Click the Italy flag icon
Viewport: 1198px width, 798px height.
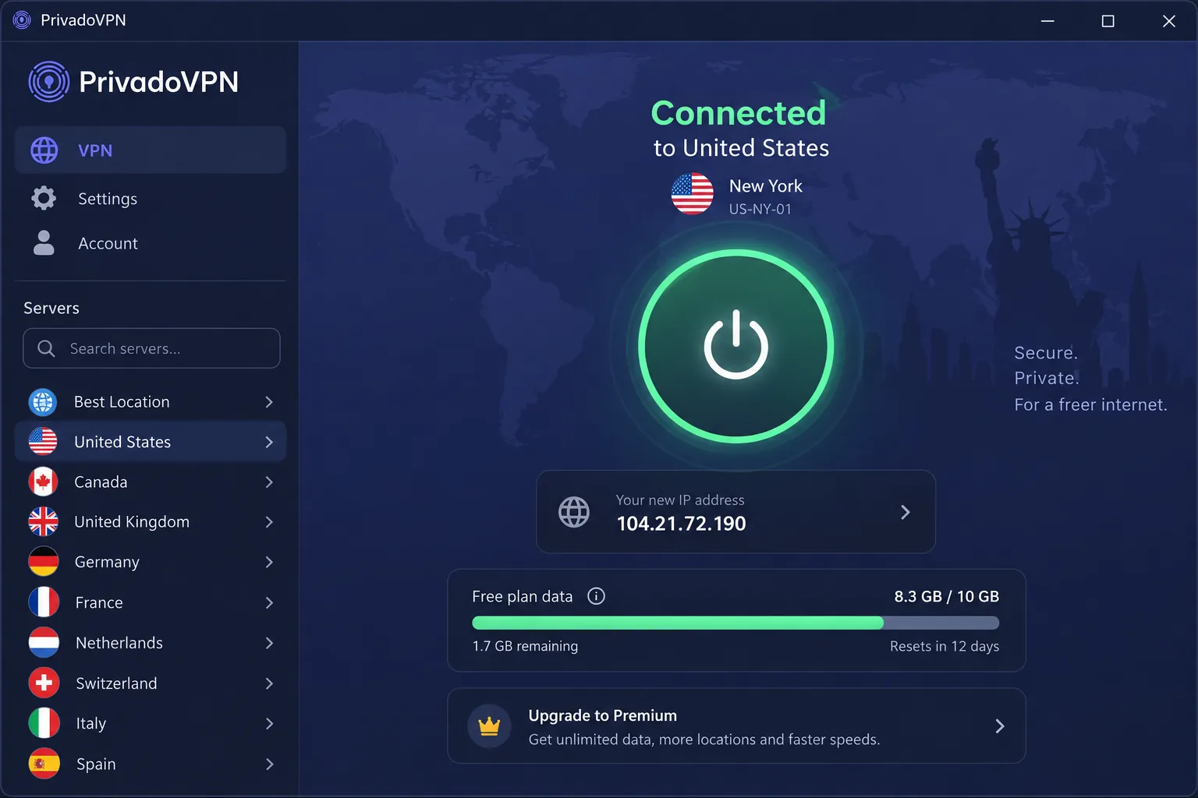pyautogui.click(x=44, y=723)
